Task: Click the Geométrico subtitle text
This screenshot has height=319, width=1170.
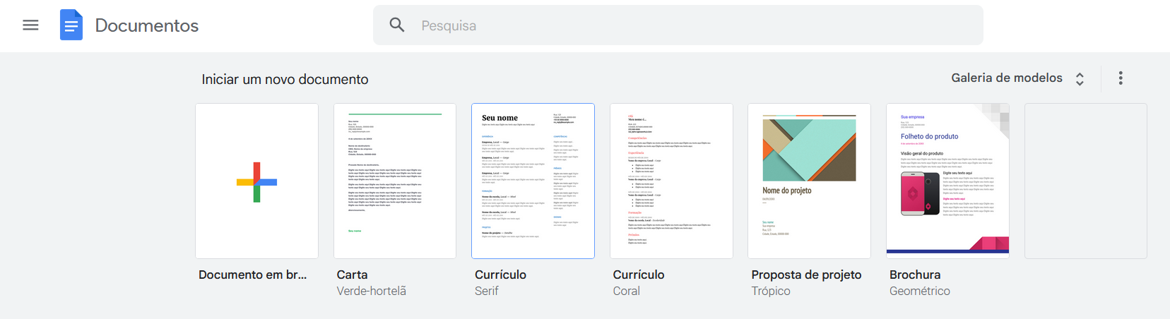Action: click(x=920, y=291)
